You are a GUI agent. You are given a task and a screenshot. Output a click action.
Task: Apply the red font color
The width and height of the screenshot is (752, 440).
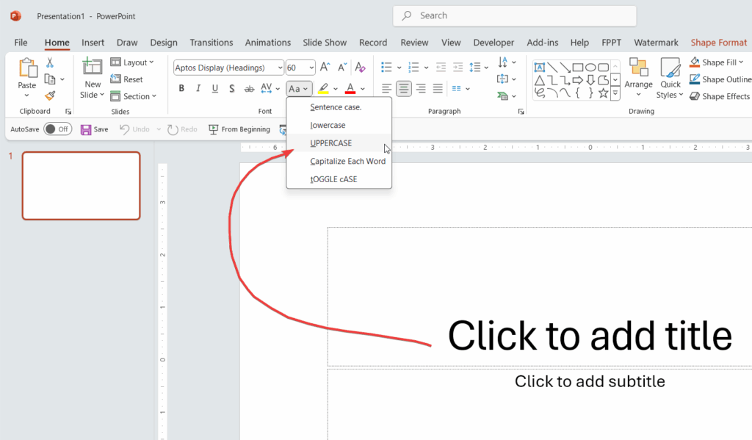(350, 89)
